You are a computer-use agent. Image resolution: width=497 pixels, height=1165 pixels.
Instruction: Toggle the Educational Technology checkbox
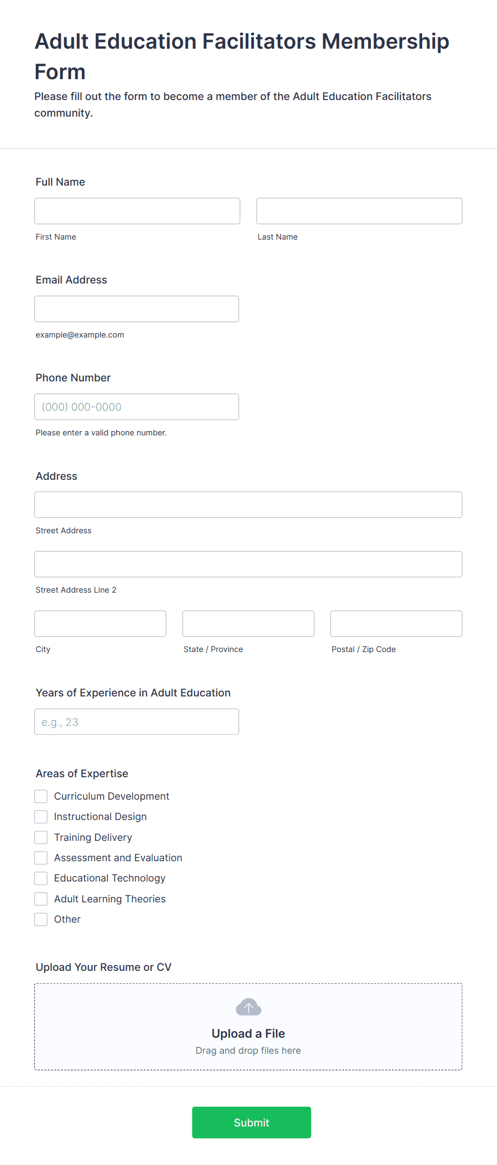pyautogui.click(x=41, y=878)
